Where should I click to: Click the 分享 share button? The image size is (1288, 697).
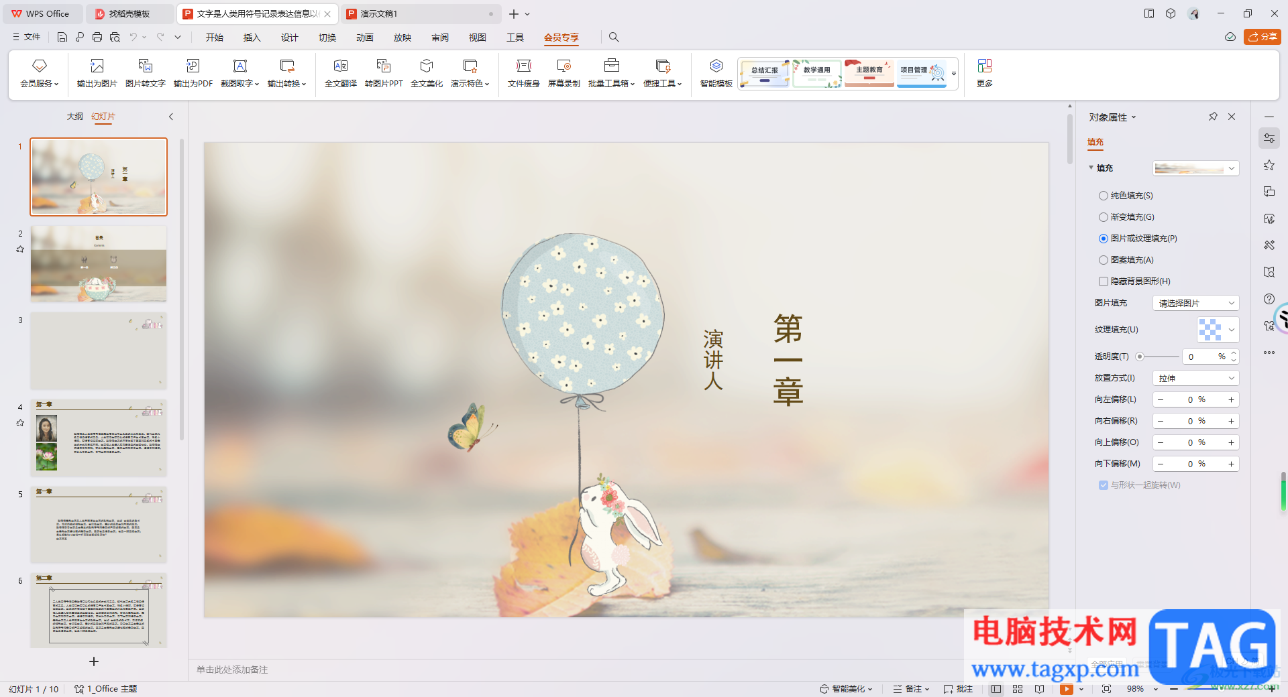(x=1262, y=37)
